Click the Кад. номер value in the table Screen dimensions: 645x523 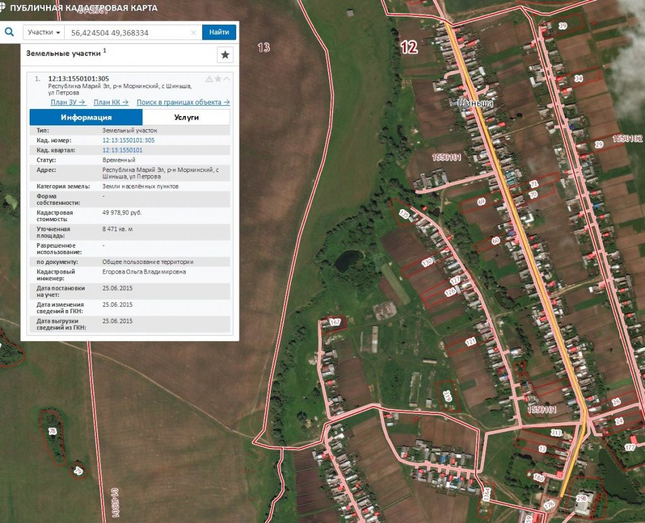coord(128,140)
